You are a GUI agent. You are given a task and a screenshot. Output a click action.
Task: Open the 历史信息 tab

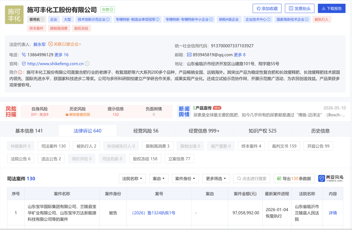(x=320, y=131)
